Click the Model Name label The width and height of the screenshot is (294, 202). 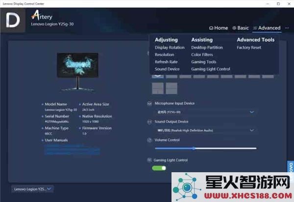coord(56,104)
